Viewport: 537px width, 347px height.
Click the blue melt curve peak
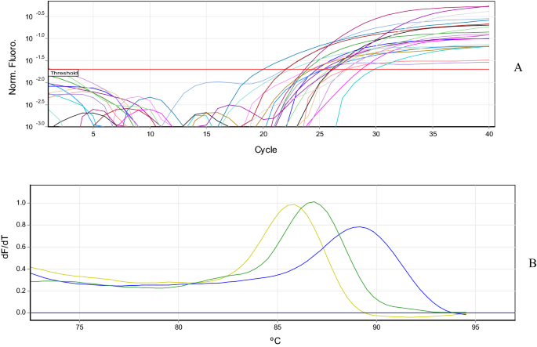[x=359, y=226]
